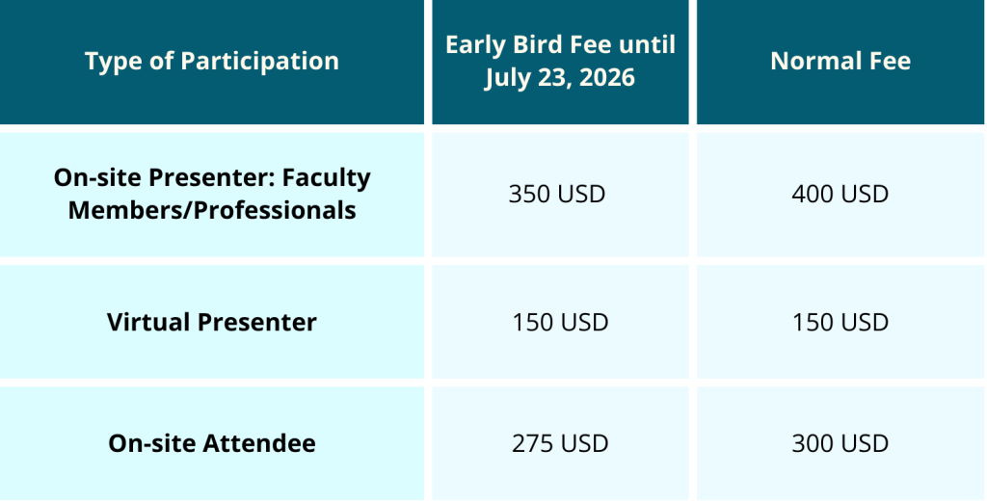Select the 300 USD fee cell

pos(840,444)
